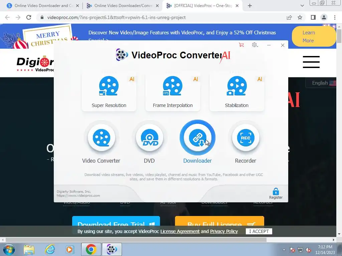Open the Recorder module
The height and width of the screenshot is (256, 342).
tap(245, 138)
